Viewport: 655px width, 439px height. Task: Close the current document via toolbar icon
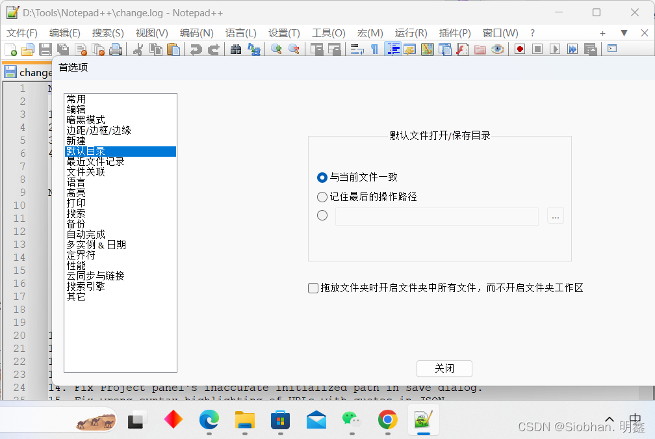pyautogui.click(x=81, y=49)
